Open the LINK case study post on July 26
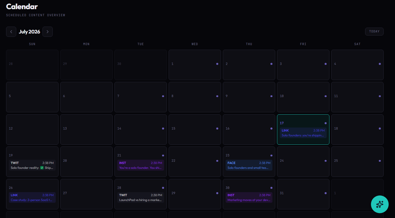395x218 pixels. pyautogui.click(x=32, y=197)
